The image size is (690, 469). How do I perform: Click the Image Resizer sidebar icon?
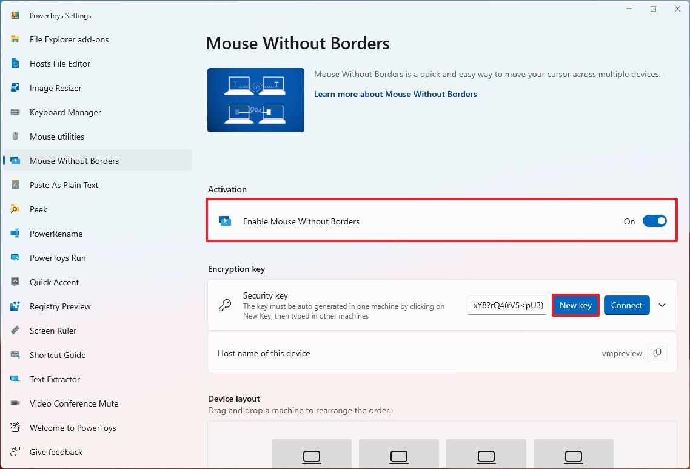pos(16,88)
